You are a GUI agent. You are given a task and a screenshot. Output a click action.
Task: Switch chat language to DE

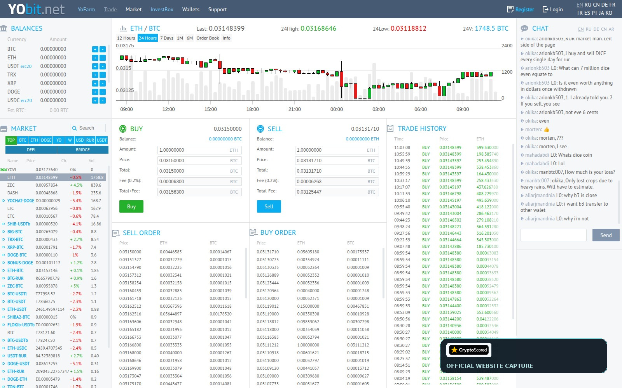596,29
